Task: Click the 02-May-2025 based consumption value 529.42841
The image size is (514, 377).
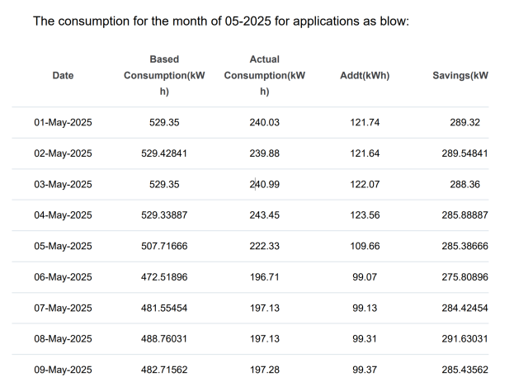Action: click(164, 153)
